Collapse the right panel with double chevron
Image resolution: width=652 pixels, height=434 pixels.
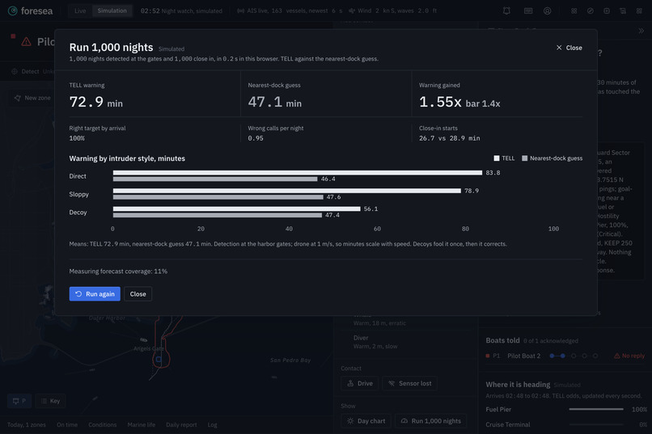(641, 31)
